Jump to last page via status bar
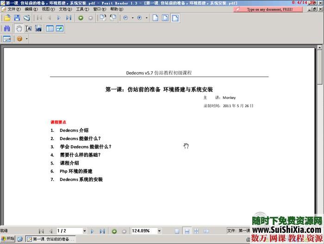Viewport: 324px width, 244px height. pos(102,231)
